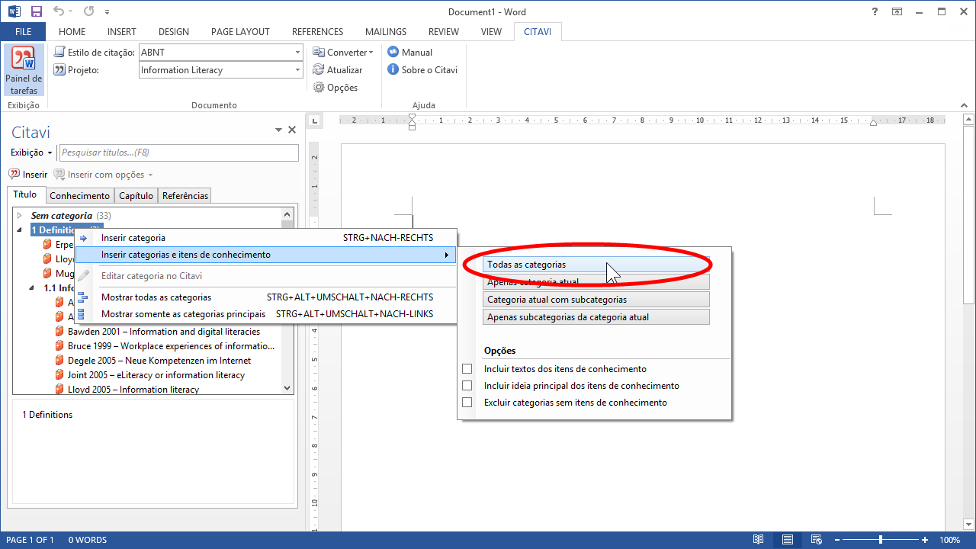
Task: Click PAGE 1 OF 1 in status bar
Action: pos(30,540)
